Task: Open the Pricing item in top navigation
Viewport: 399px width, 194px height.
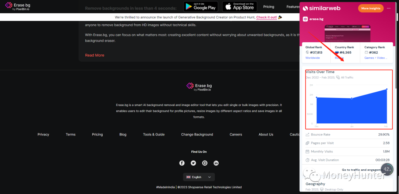Action: [269, 7]
